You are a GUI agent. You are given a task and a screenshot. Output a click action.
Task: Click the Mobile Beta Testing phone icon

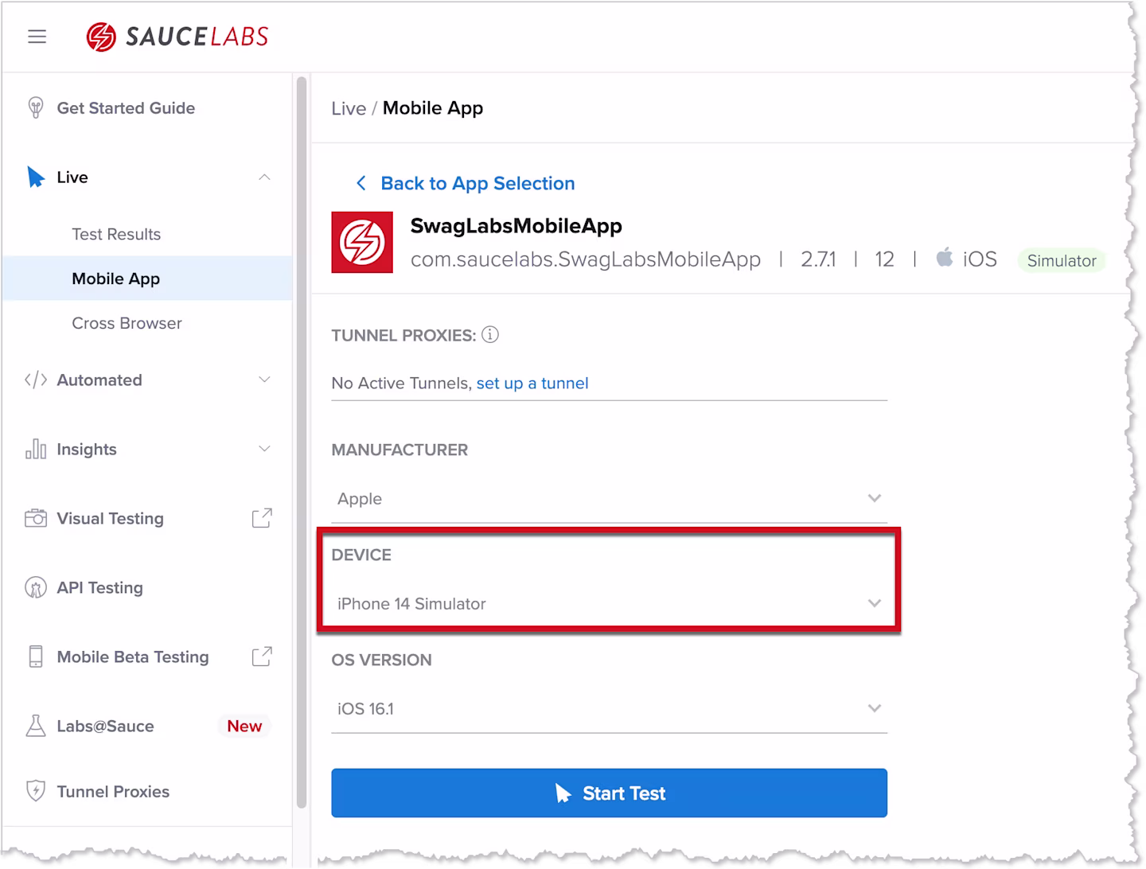pos(36,657)
